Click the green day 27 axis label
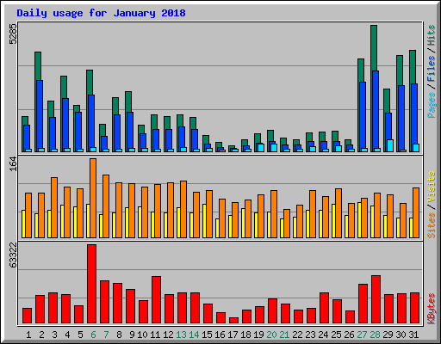Screen dimensions: 441x344 pyautogui.click(x=362, y=335)
